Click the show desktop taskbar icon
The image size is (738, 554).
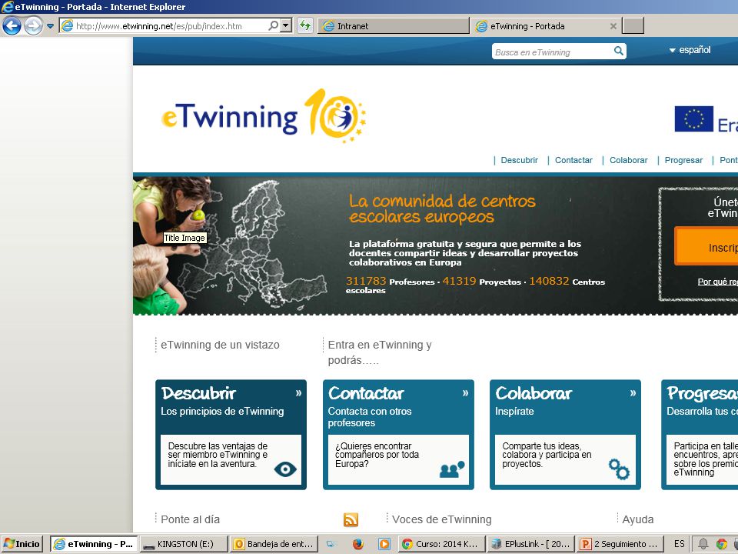pos(331,544)
